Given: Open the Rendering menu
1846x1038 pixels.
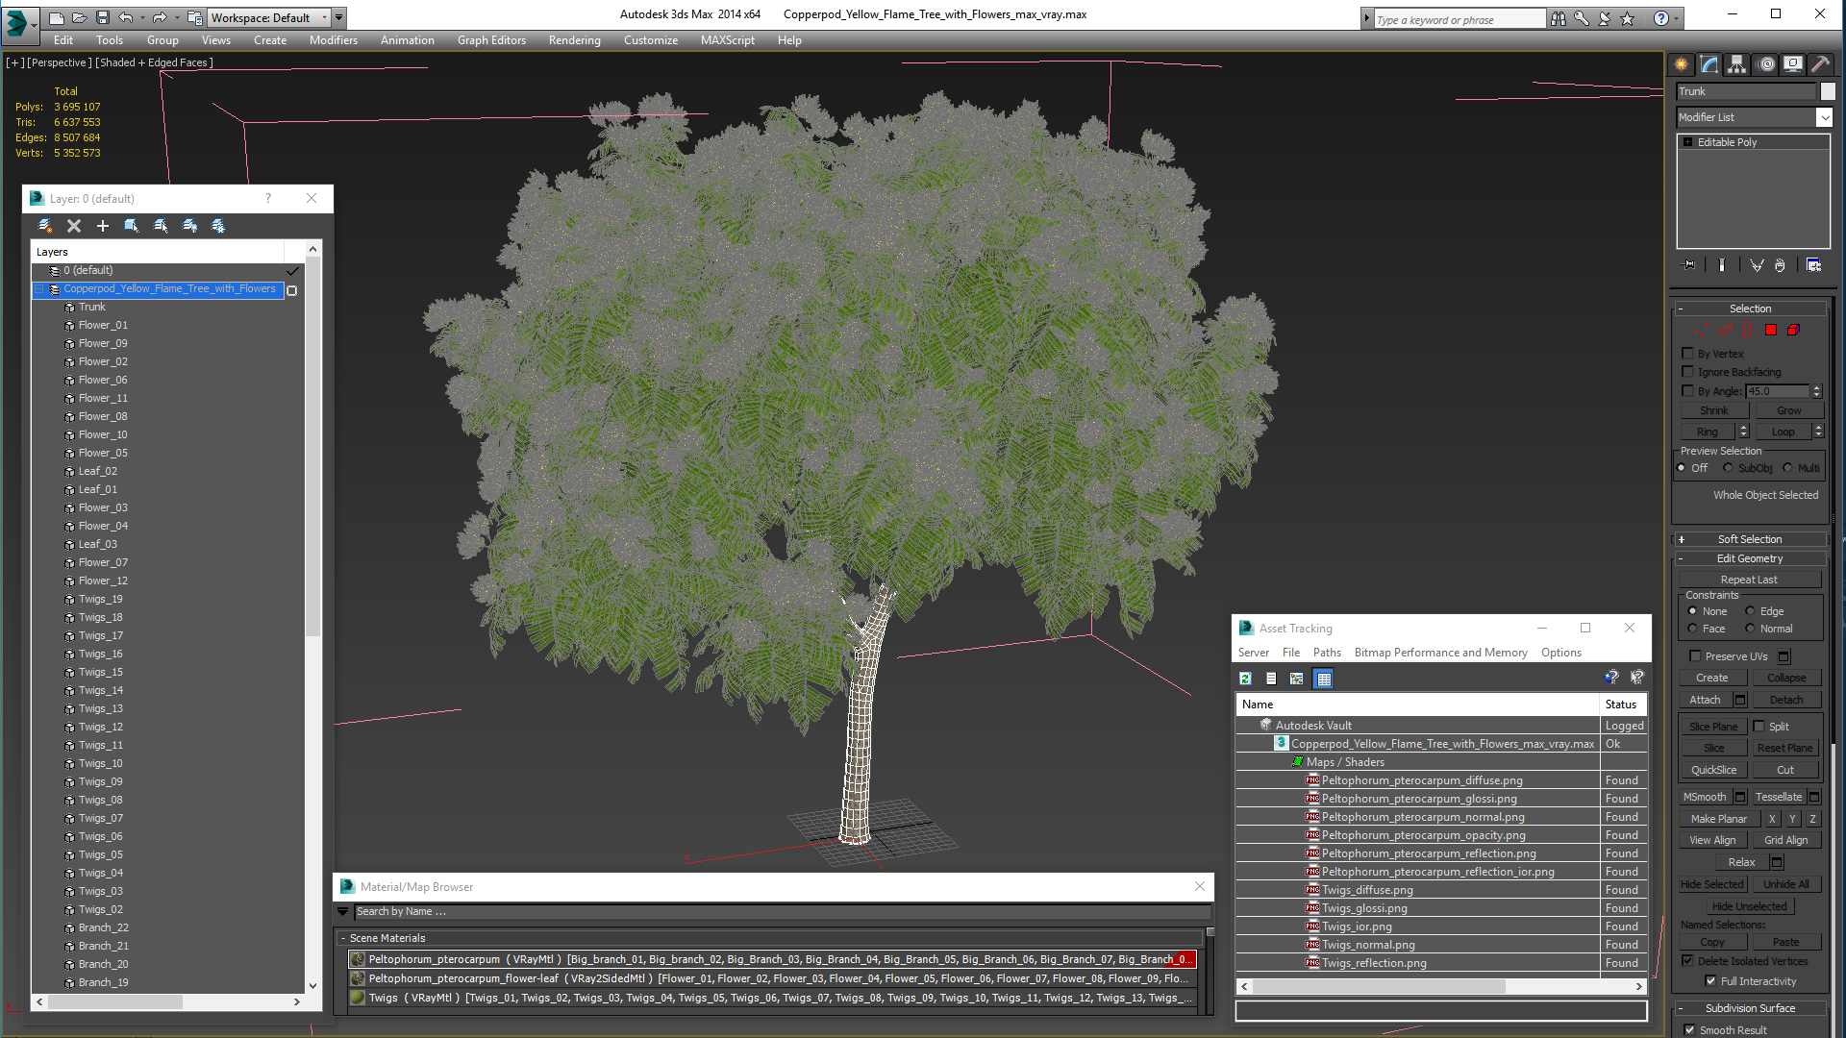Looking at the screenshot, I should point(574,40).
